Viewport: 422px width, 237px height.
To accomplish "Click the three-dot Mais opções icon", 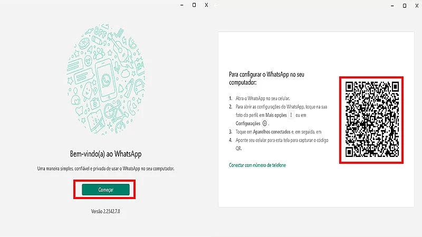I will pyautogui.click(x=292, y=115).
